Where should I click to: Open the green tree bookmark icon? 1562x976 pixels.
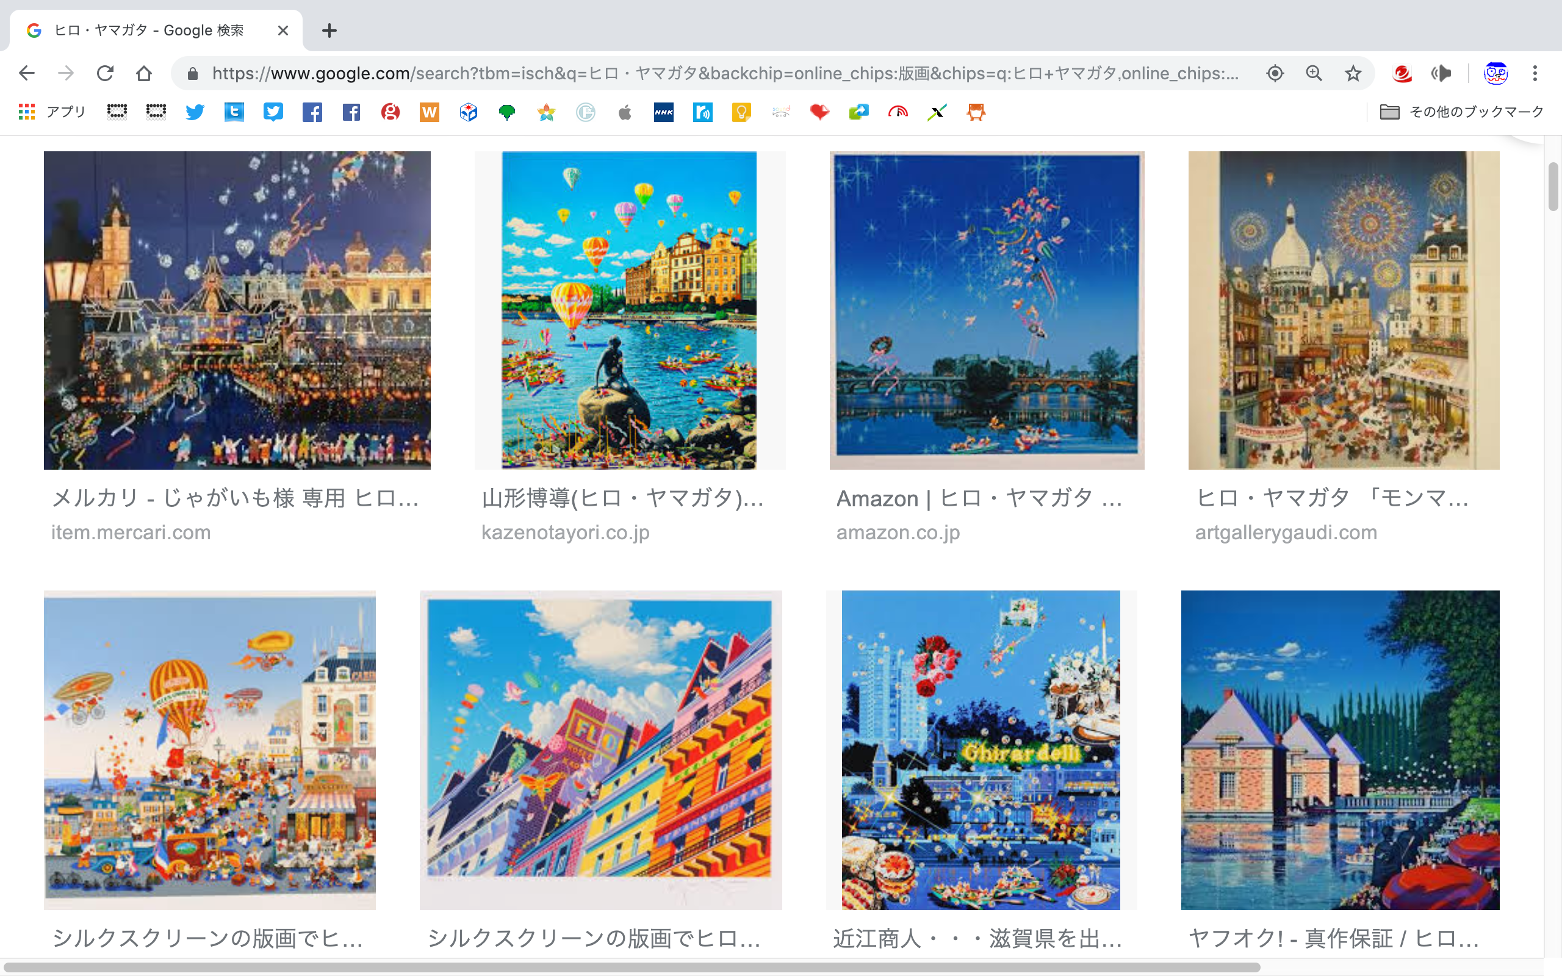tap(507, 112)
